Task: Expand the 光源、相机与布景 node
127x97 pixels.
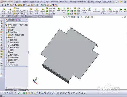Action: (x=6, y=35)
